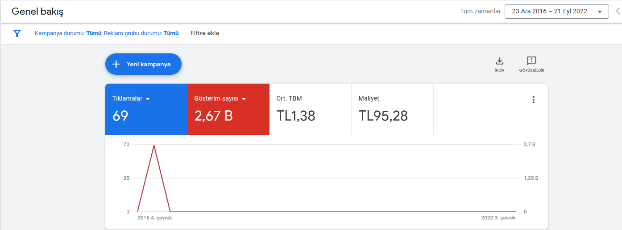Click the Reklam grubu durumu: Tümü filter

click(x=141, y=33)
